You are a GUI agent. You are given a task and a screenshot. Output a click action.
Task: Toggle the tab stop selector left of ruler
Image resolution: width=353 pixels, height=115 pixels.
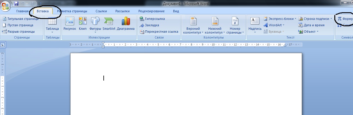[x=3, y=45]
